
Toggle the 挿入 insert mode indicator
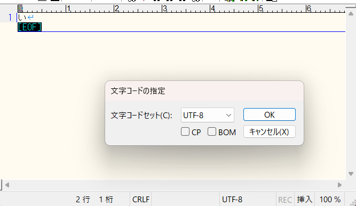click(304, 200)
